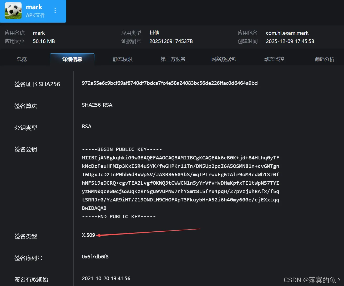Click the 应用包名 label
The width and height of the screenshot is (344, 286).
[247, 33]
